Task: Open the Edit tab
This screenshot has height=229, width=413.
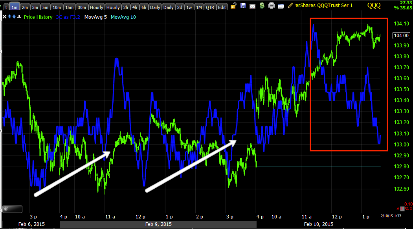Action: (x=222, y=7)
